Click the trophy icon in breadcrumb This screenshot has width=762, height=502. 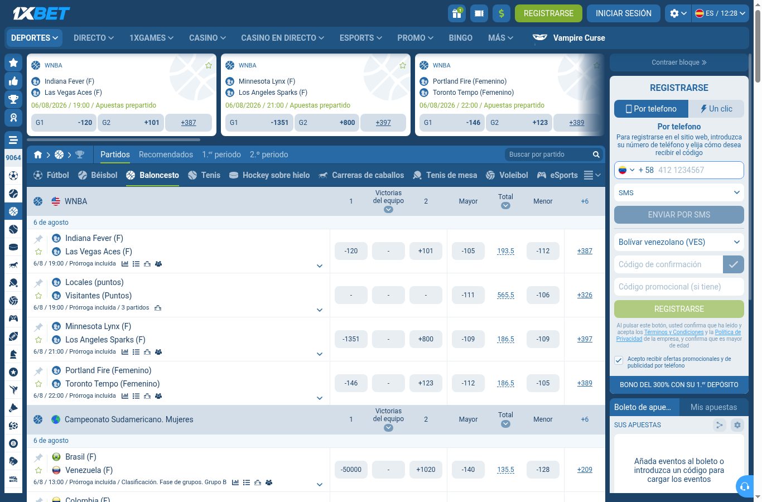point(80,155)
